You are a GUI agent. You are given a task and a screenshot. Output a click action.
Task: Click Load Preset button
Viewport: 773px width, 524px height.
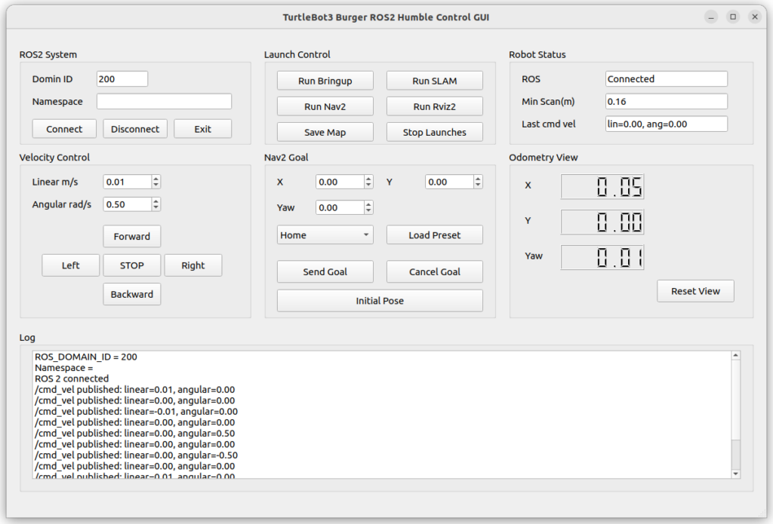coord(434,235)
